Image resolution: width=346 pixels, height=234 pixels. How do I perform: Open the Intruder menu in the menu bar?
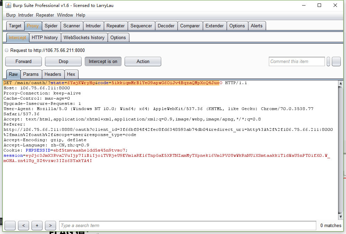click(x=26, y=15)
